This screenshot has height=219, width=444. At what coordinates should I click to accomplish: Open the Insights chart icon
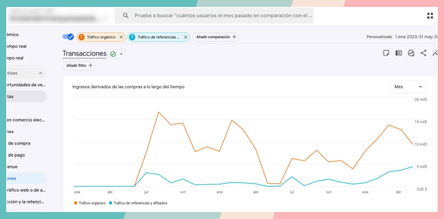click(411, 53)
